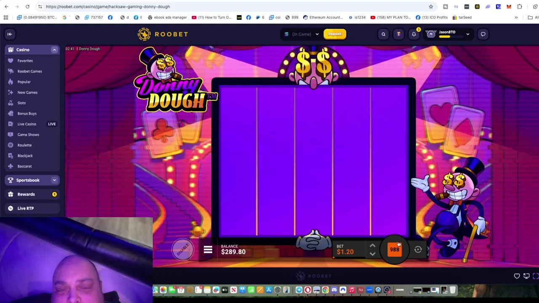Viewport: 539px width, 303px height.
Task: Open the Trash in the dock
Action: 452,290
